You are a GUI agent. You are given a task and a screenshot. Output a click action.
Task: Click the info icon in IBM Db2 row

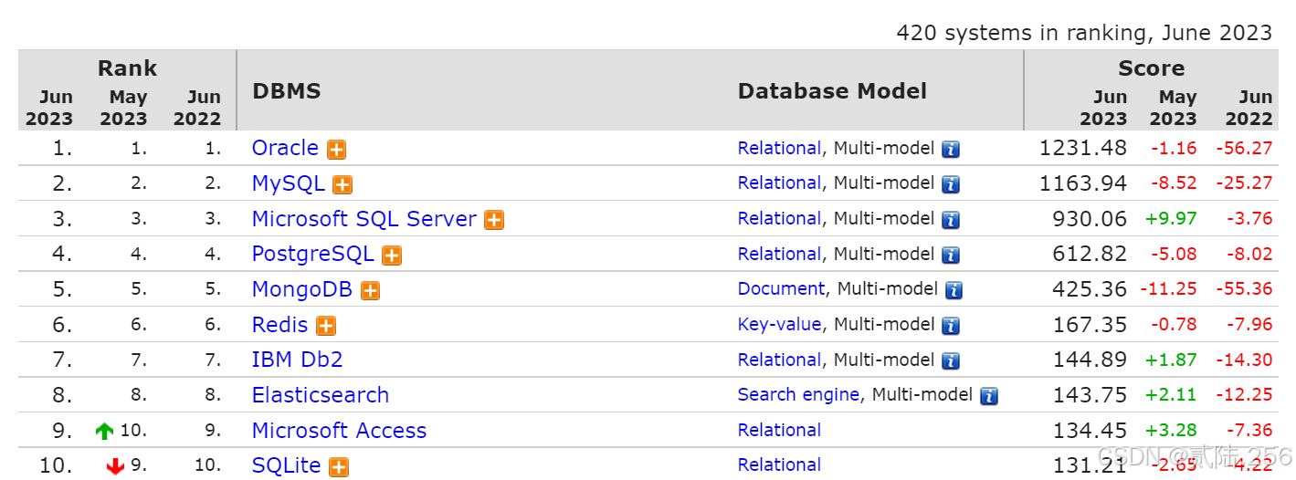coord(951,361)
